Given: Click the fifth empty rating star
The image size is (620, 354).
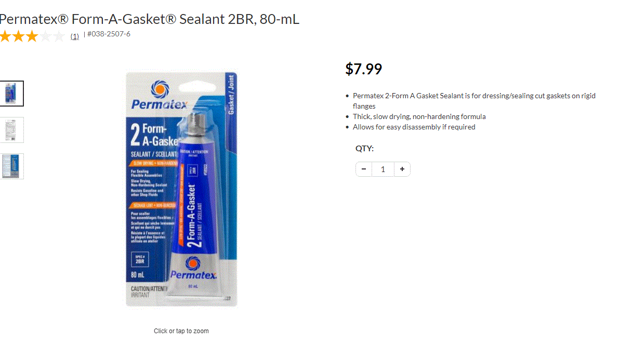Looking at the screenshot, I should [x=59, y=36].
